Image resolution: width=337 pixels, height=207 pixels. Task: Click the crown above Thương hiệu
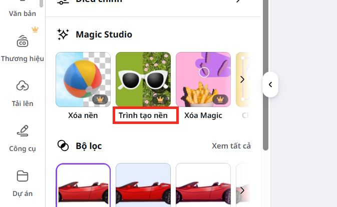35,29
